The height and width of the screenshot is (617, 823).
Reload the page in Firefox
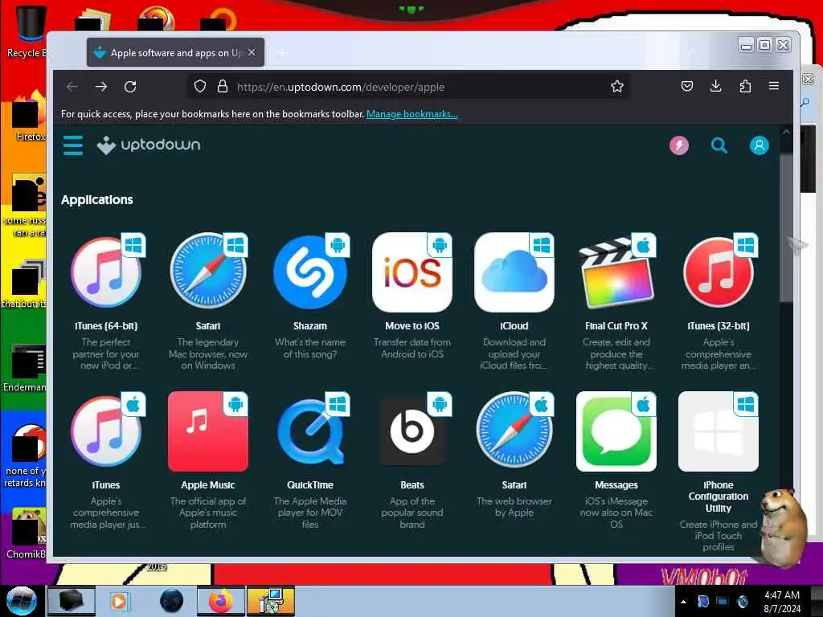[x=130, y=87]
